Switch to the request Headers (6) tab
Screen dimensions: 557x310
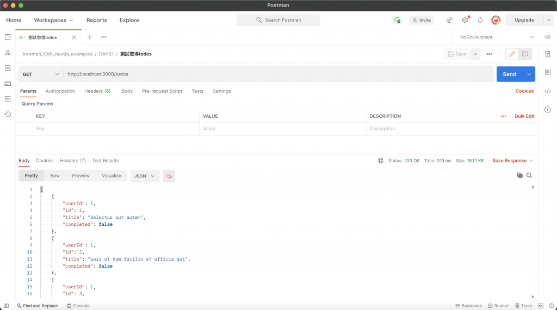point(97,91)
